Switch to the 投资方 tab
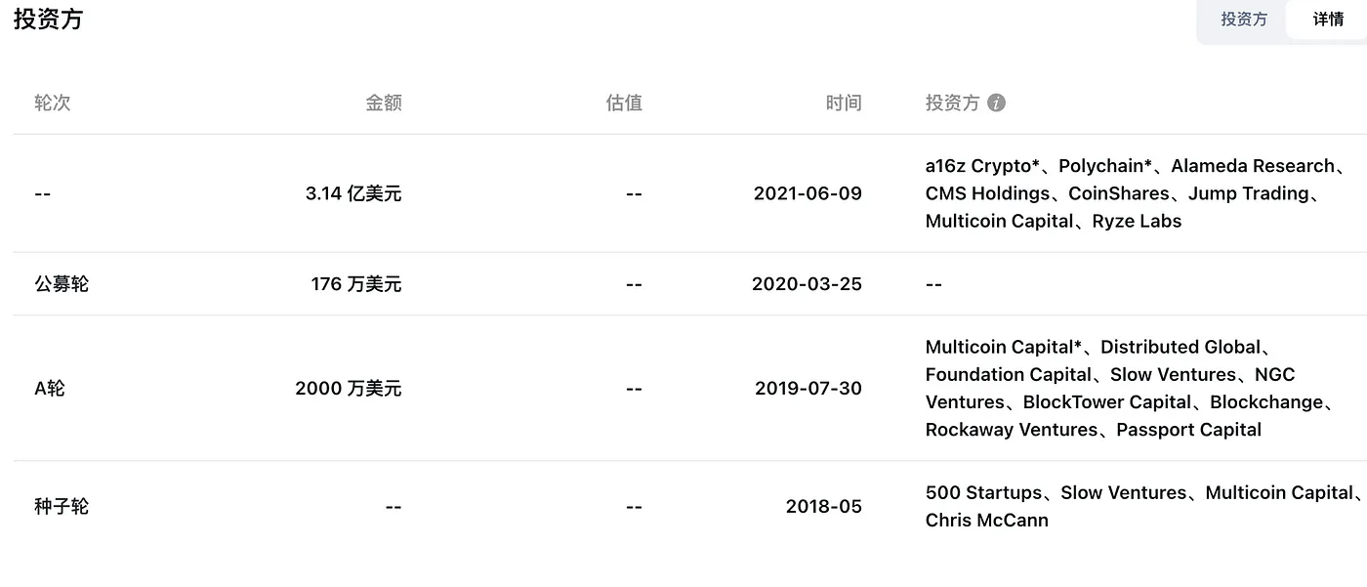The height and width of the screenshot is (587, 1367). pos(1244,20)
